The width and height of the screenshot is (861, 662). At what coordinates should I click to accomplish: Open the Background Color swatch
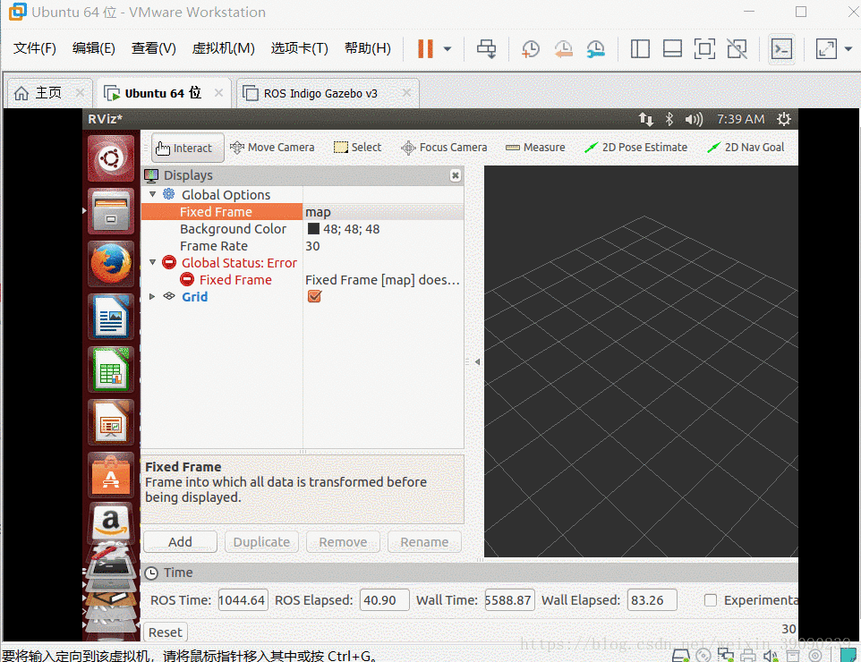click(x=313, y=228)
